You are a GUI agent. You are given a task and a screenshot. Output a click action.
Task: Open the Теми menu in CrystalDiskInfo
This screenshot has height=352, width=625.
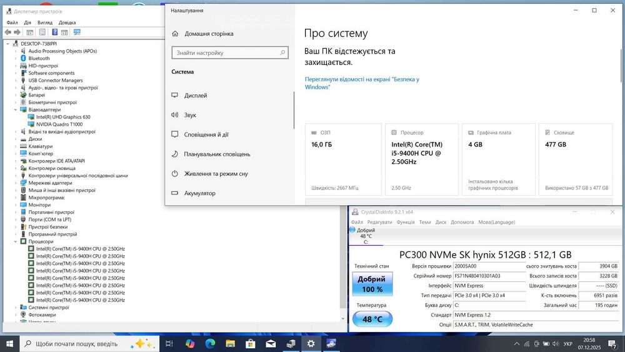425,222
